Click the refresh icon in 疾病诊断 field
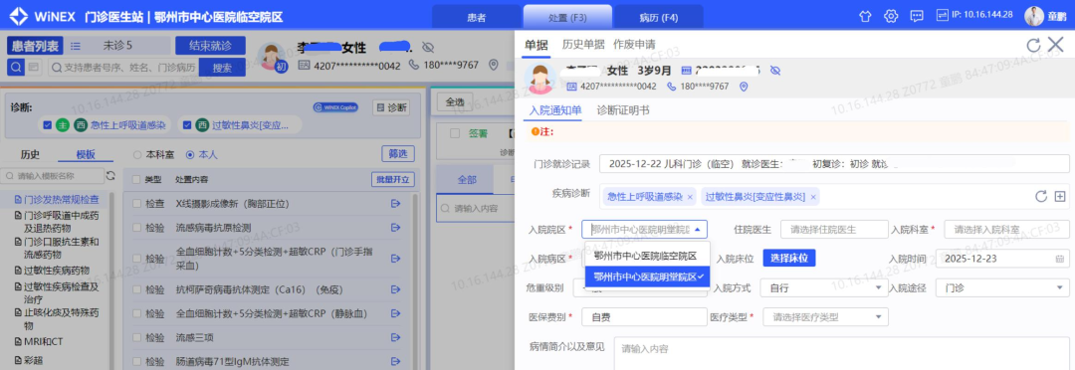 1041,197
